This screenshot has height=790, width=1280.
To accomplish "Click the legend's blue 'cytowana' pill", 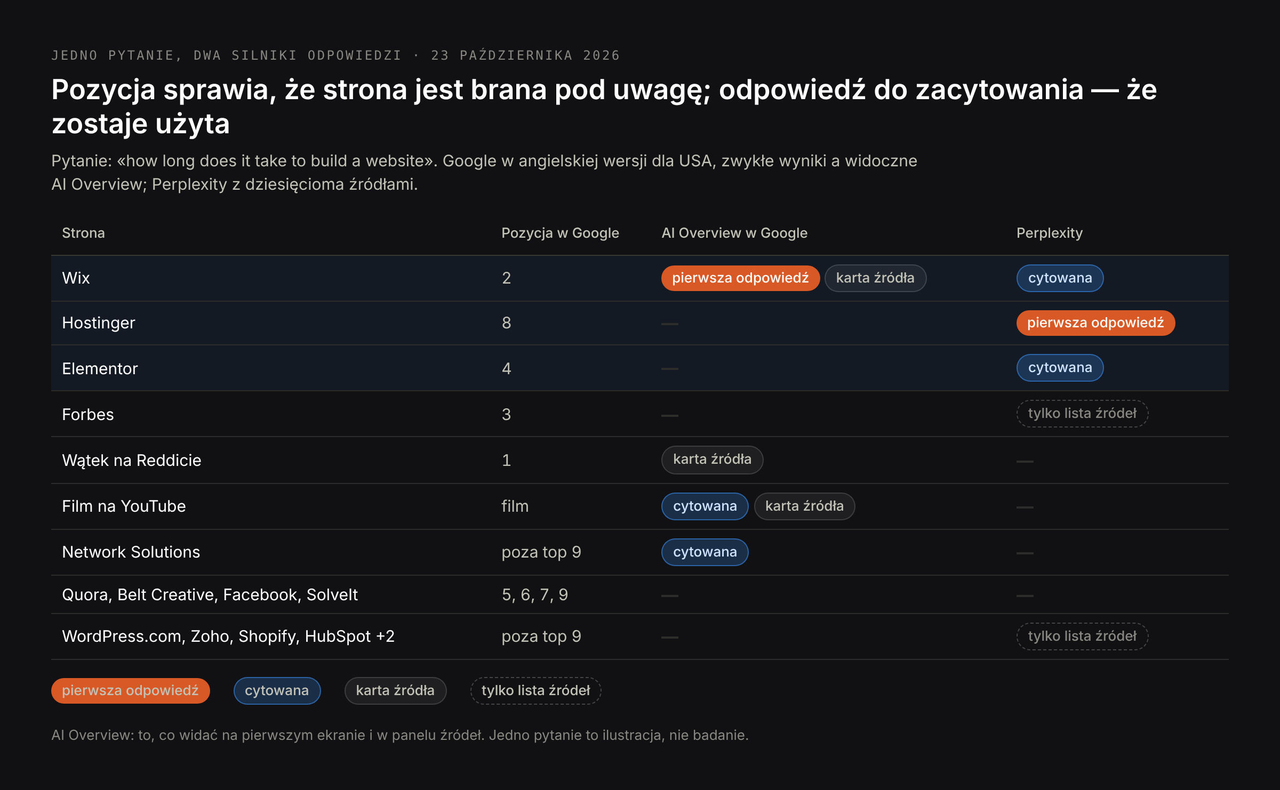I will [x=277, y=690].
